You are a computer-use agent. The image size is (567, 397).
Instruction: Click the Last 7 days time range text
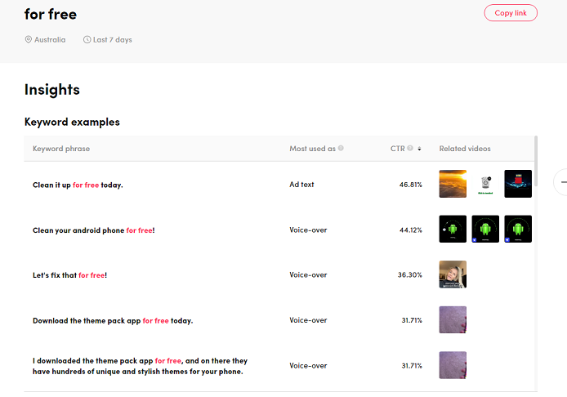[x=113, y=39]
